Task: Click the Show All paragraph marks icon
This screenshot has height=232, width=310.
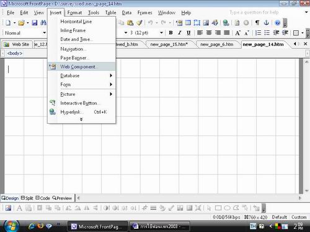Action: pyautogui.click(x=257, y=23)
